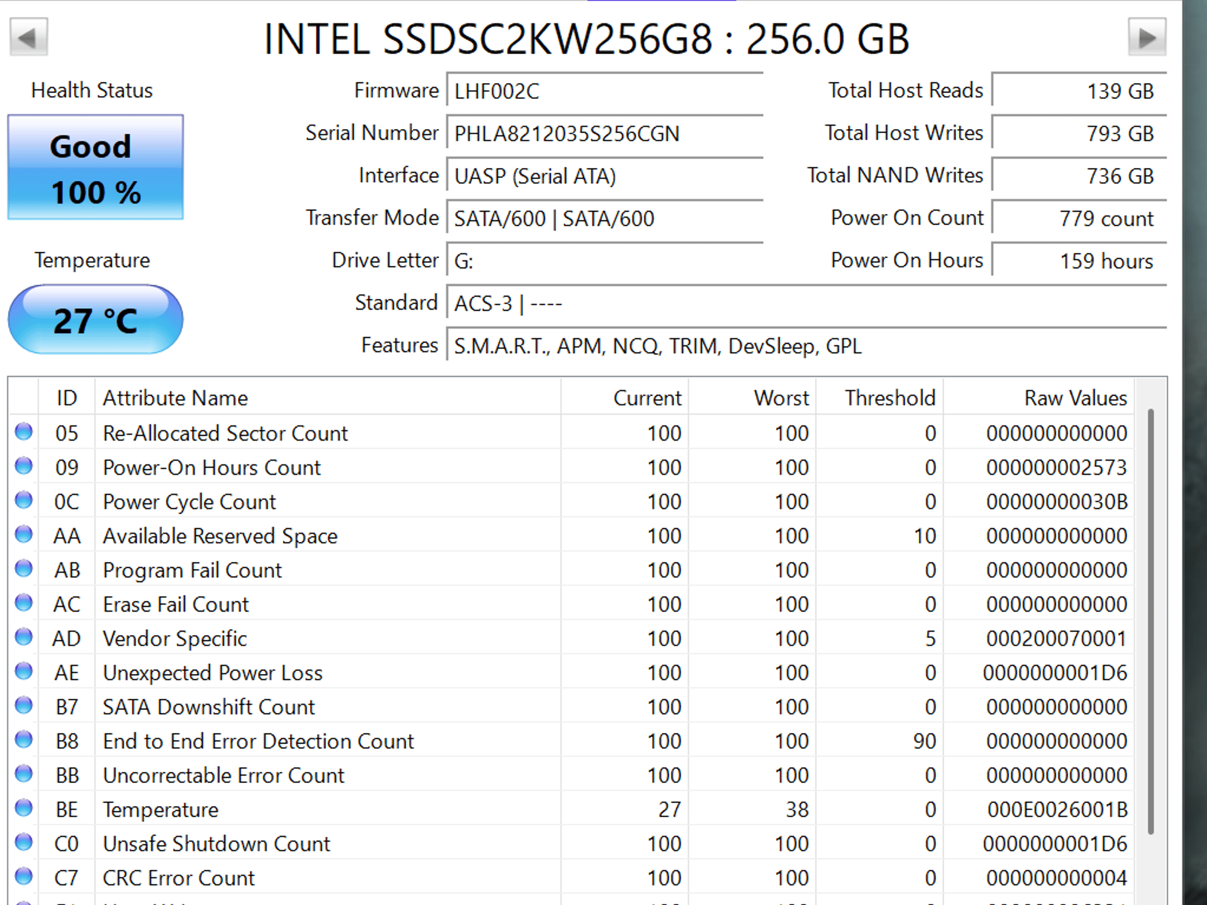Click status dot for Unexpected Power Loss

[x=24, y=671]
